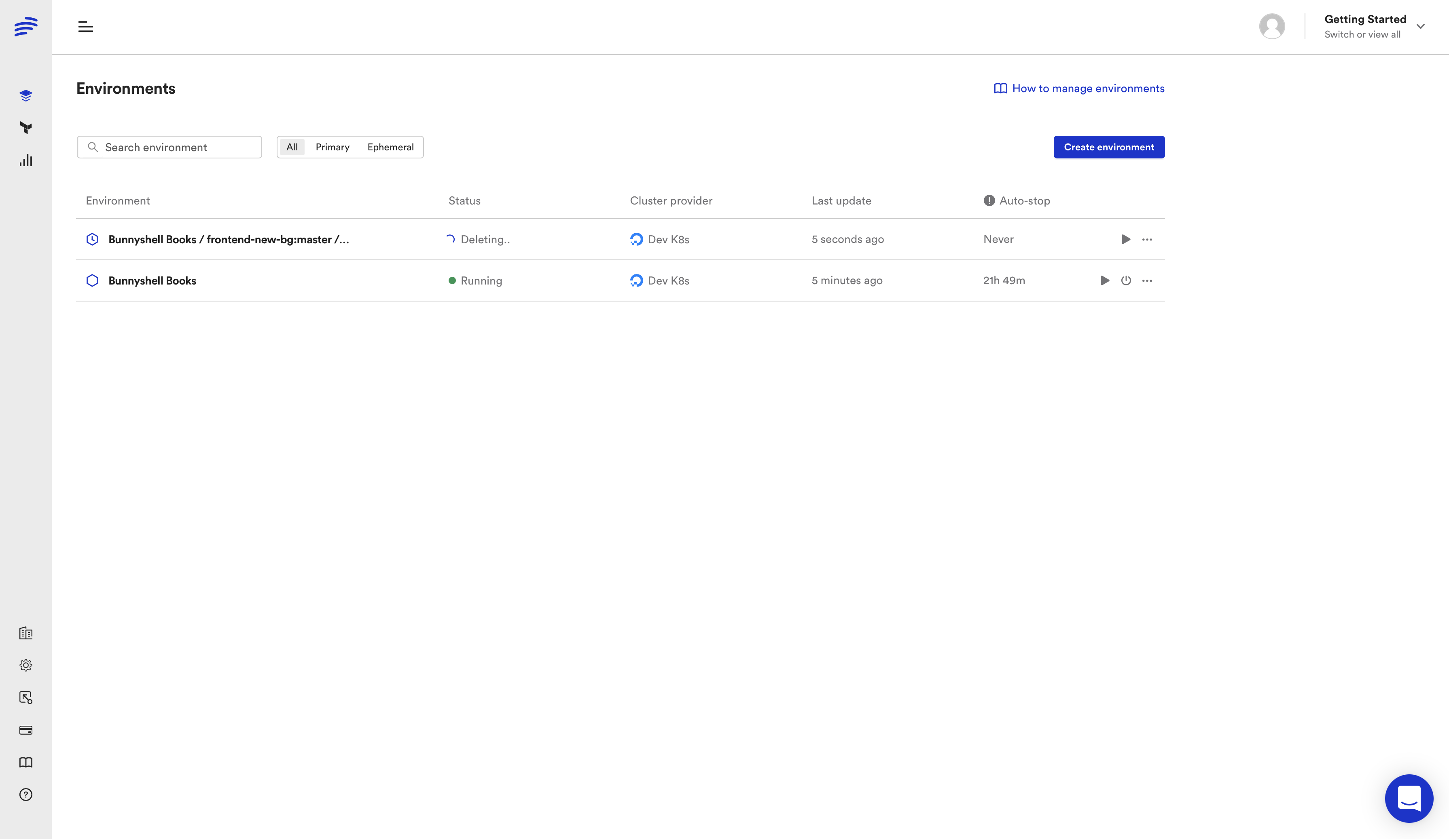Open more options for the Deleting environment row

coord(1146,240)
